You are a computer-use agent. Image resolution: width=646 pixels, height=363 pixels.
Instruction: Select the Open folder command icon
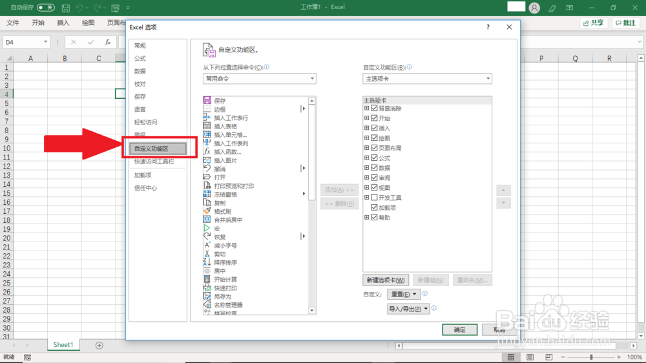coord(207,177)
